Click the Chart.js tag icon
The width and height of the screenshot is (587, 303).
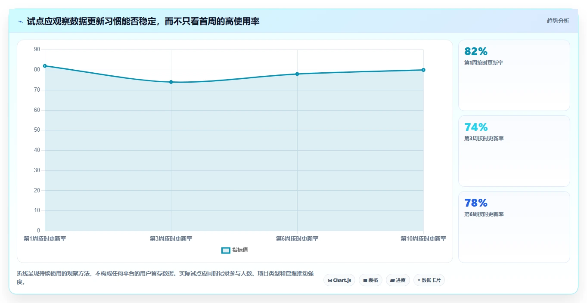click(330, 280)
